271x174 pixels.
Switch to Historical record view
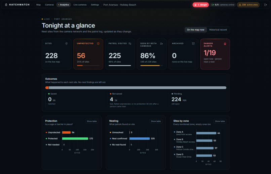pos(218,30)
